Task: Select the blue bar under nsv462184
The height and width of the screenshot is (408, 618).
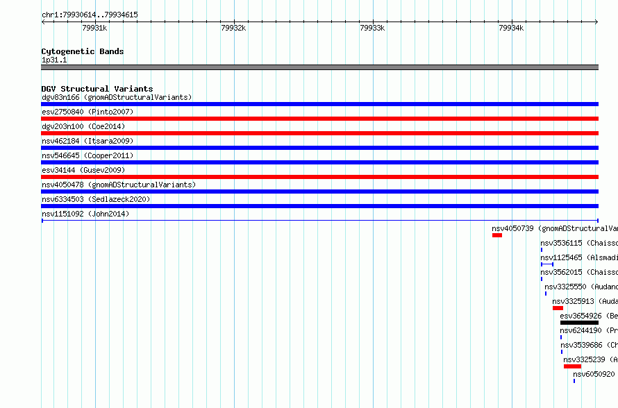Action: pos(319,148)
